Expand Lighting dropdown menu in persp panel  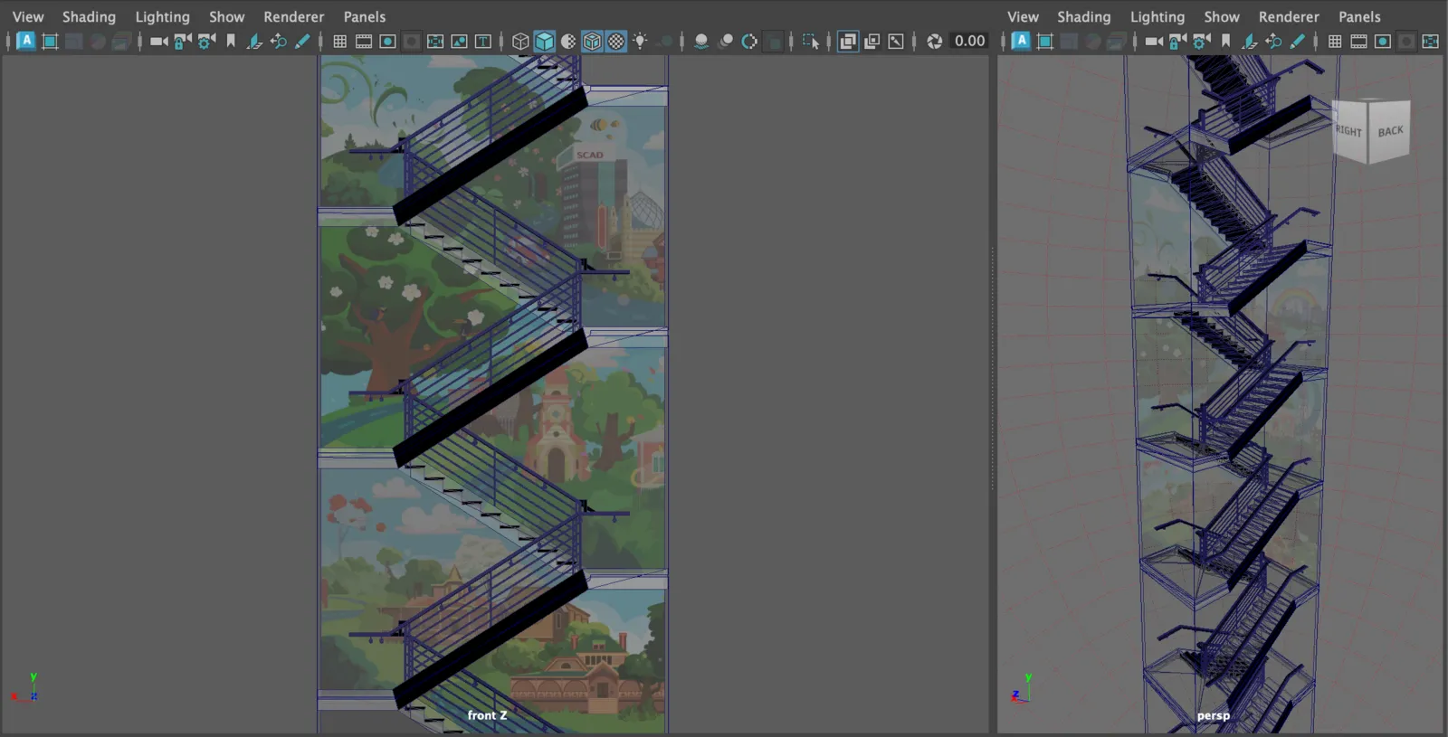1157,16
